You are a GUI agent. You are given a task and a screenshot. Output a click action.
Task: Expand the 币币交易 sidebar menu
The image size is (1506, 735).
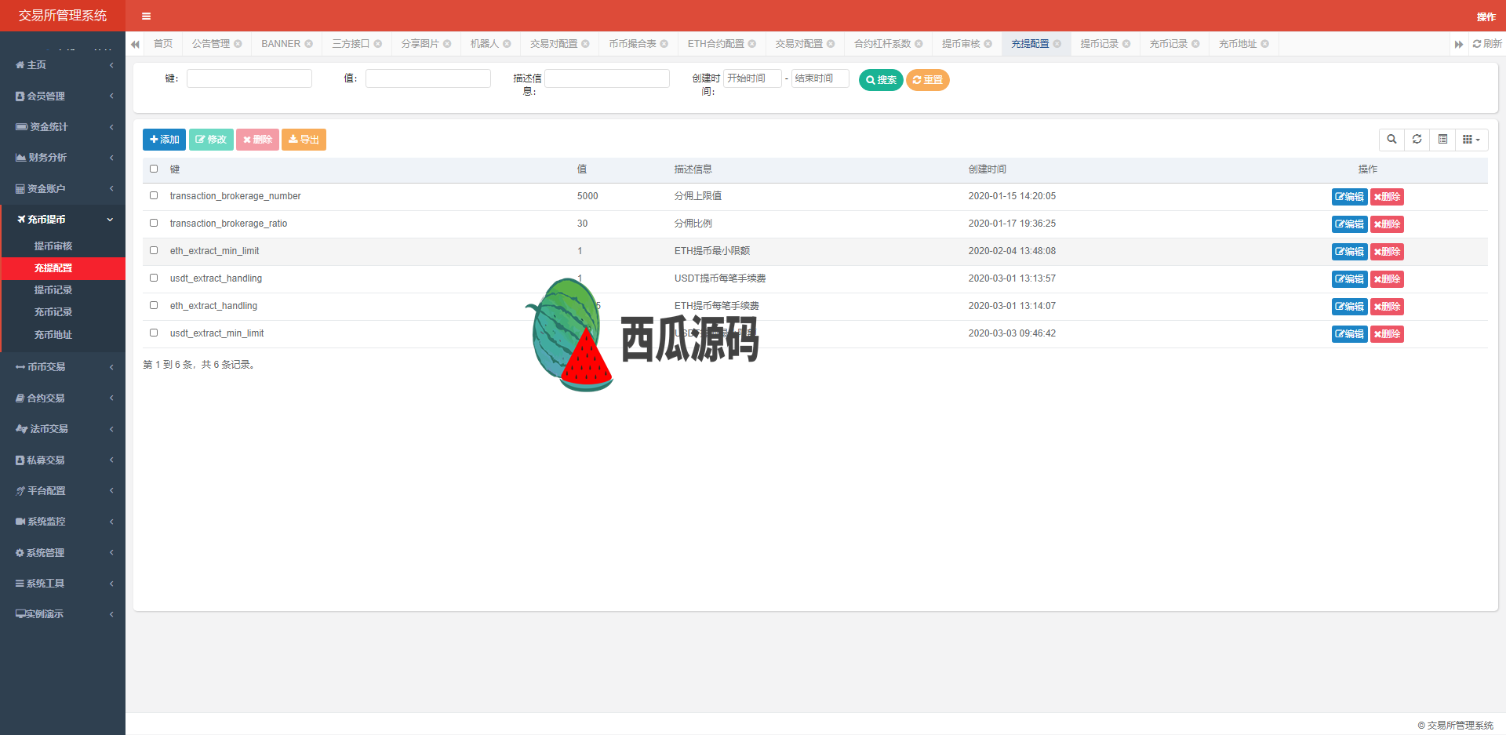coord(63,367)
